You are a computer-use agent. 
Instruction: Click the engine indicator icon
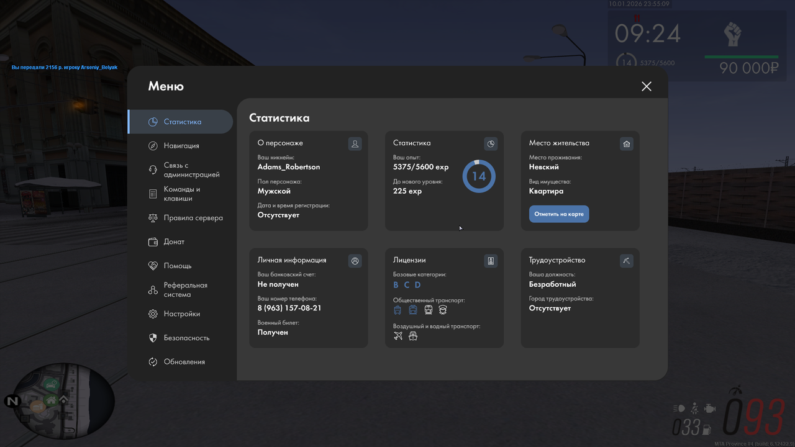click(710, 409)
